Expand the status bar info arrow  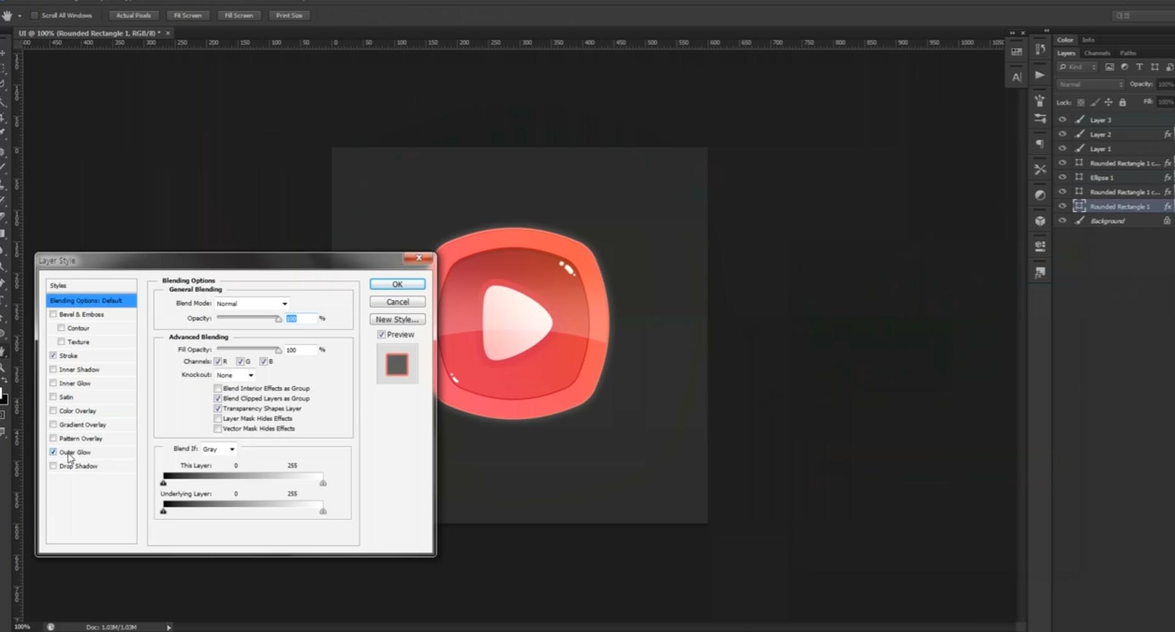tap(169, 628)
